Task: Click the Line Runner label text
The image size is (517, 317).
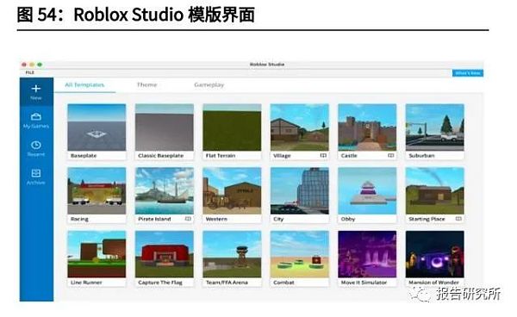Action: tap(86, 283)
